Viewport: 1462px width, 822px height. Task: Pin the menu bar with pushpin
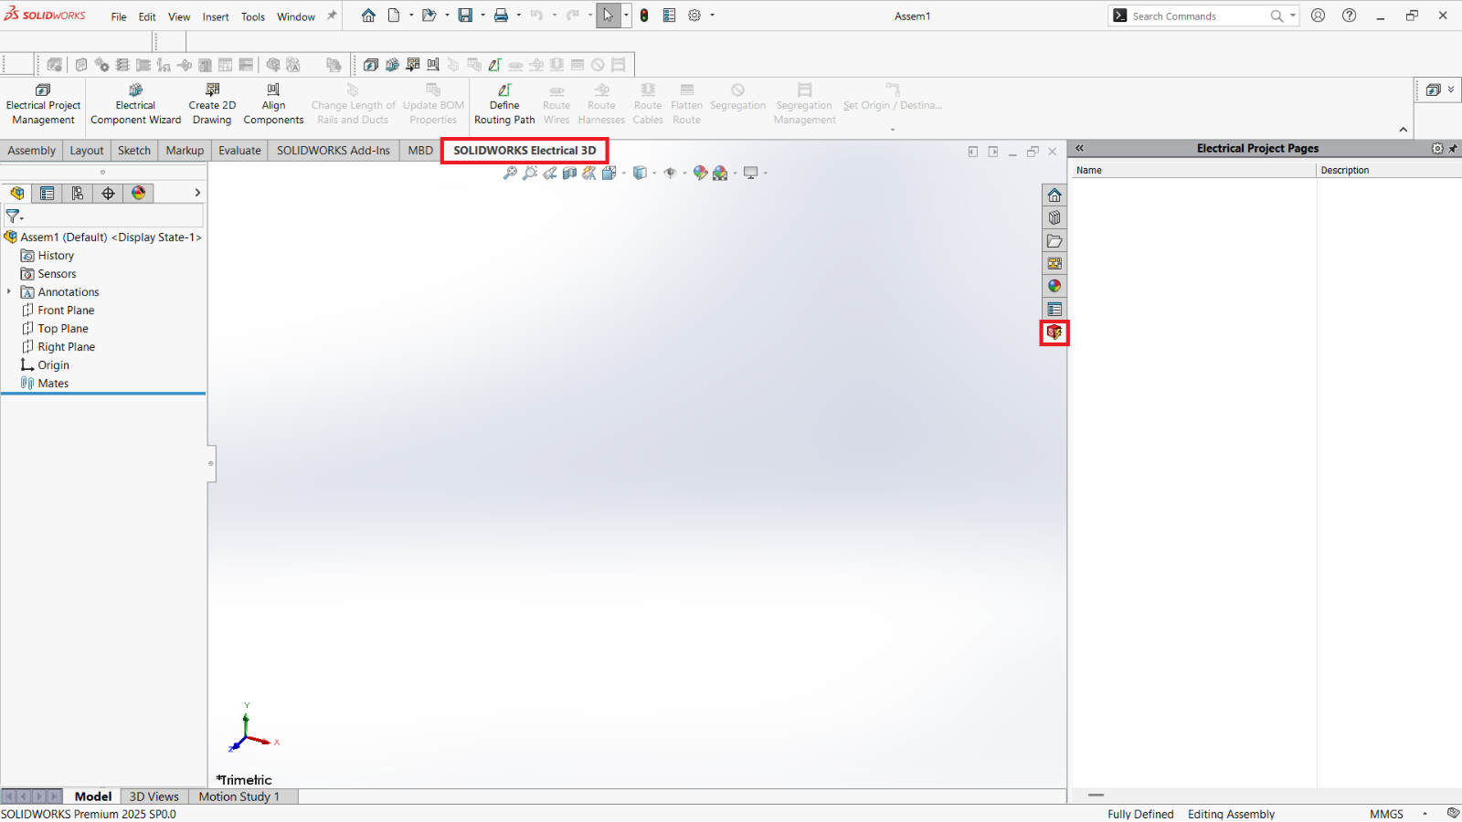coord(332,16)
